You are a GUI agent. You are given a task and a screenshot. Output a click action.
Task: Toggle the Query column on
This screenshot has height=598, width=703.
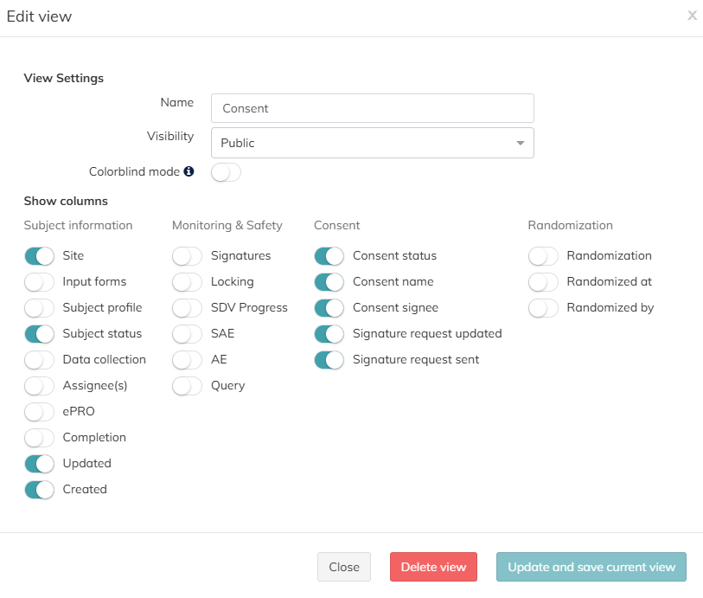(187, 386)
